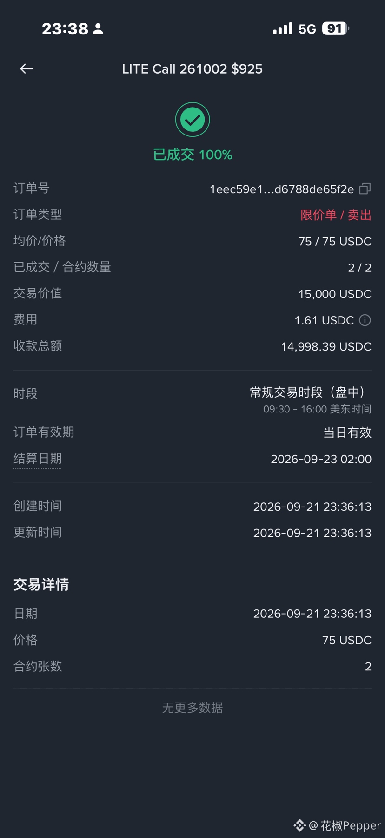Tap the 已成交 100% status text
The height and width of the screenshot is (838, 385).
[x=192, y=155]
